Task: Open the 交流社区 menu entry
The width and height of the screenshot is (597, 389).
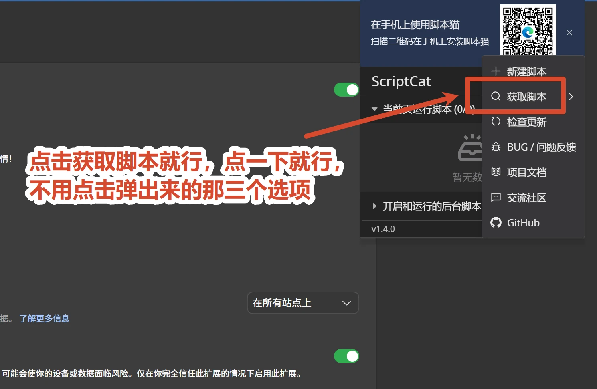Action: click(533, 198)
